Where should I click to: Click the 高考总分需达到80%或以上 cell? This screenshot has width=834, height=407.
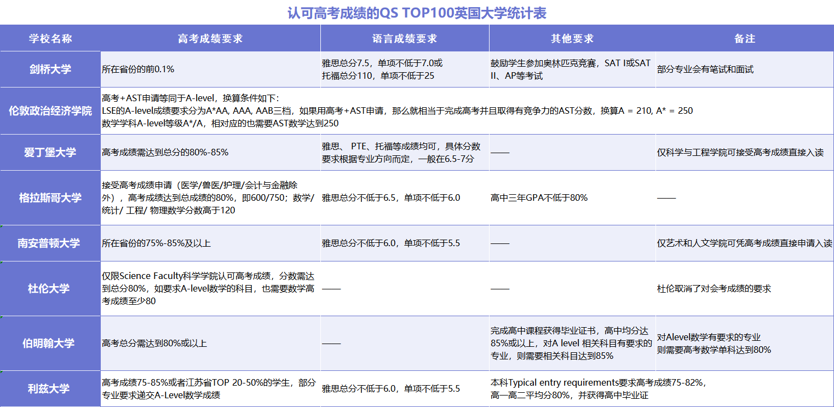pos(154,343)
